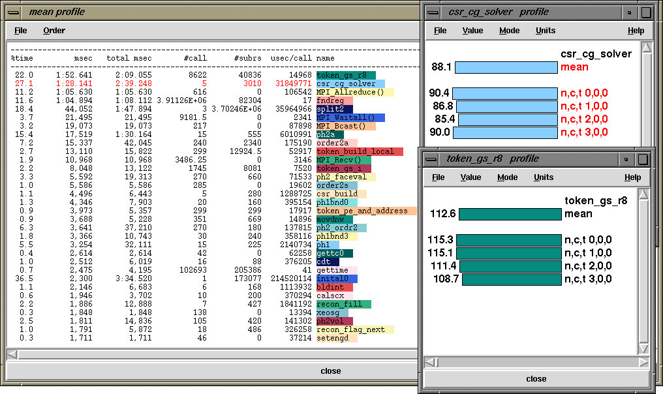Click close button in token_gs_r8 profile window

coord(536,379)
